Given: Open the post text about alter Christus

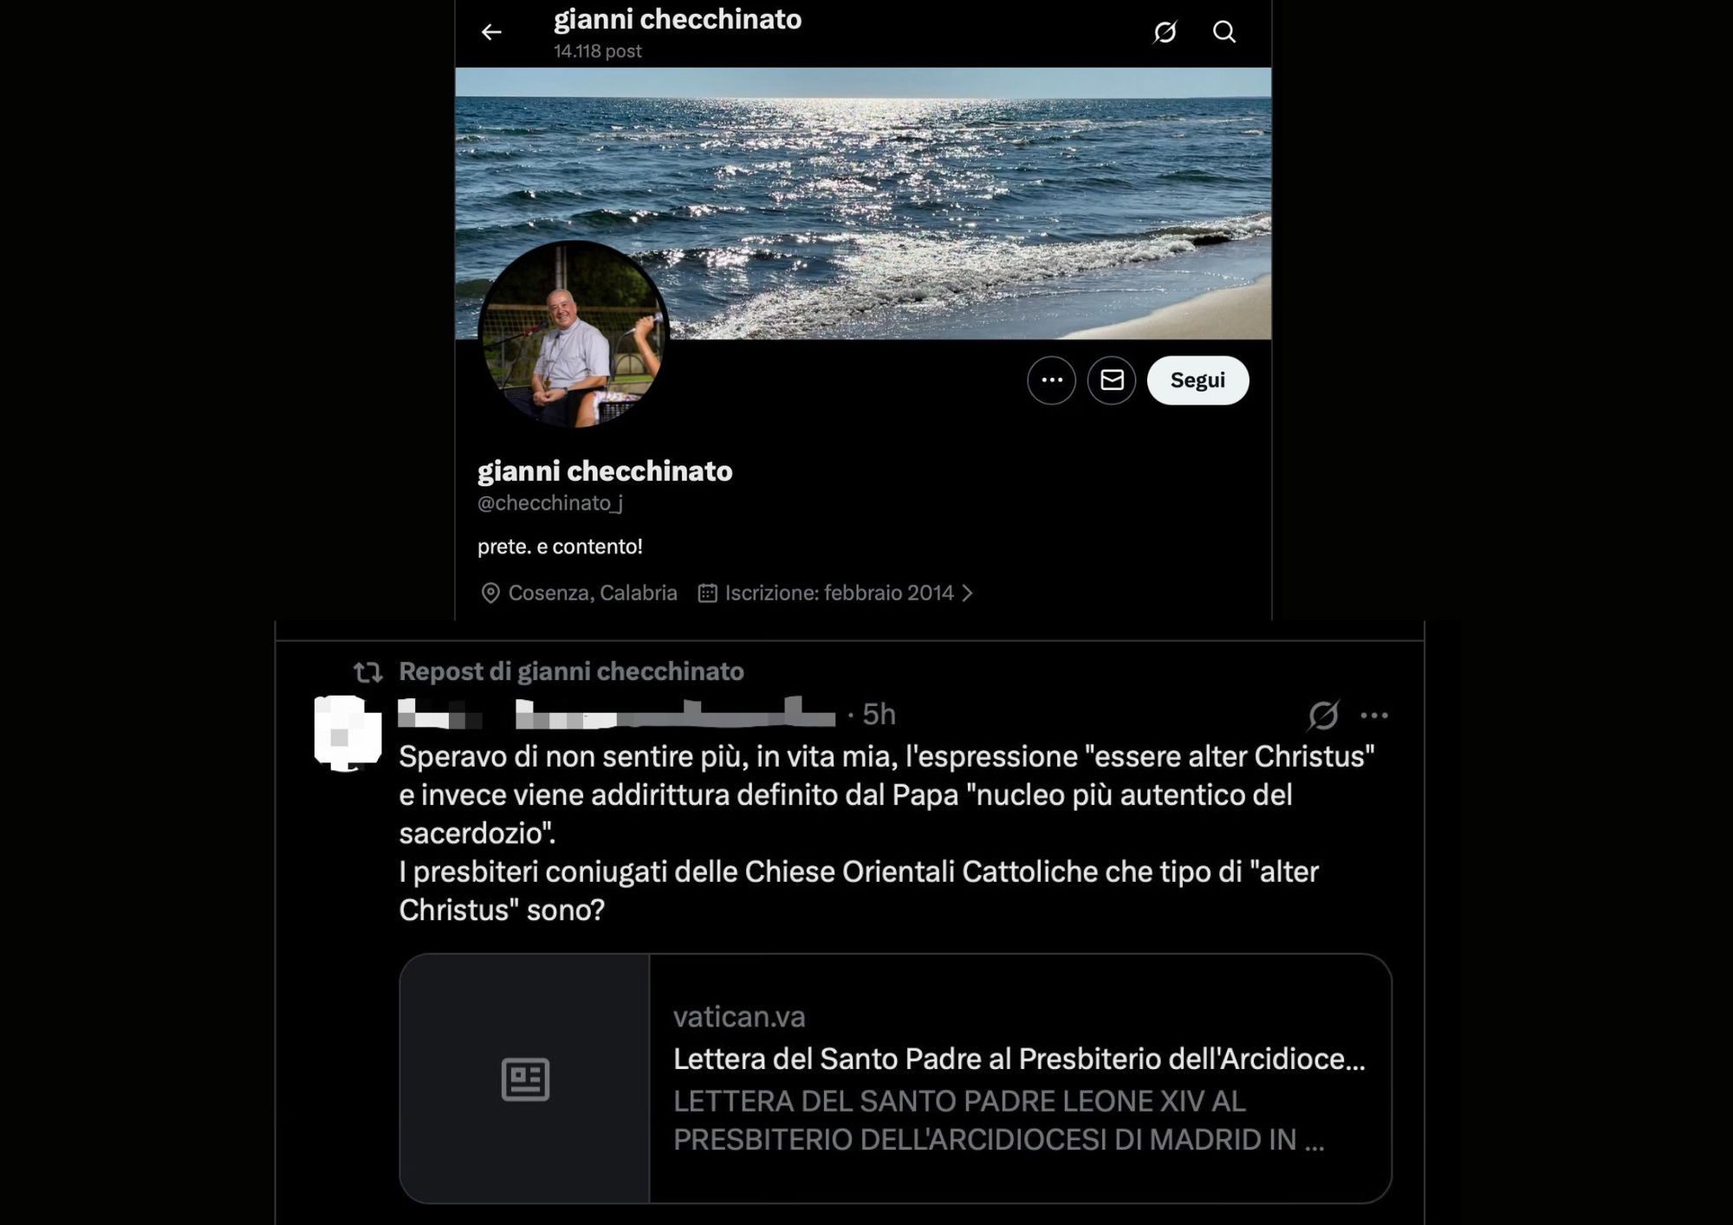Looking at the screenshot, I should click(x=886, y=833).
